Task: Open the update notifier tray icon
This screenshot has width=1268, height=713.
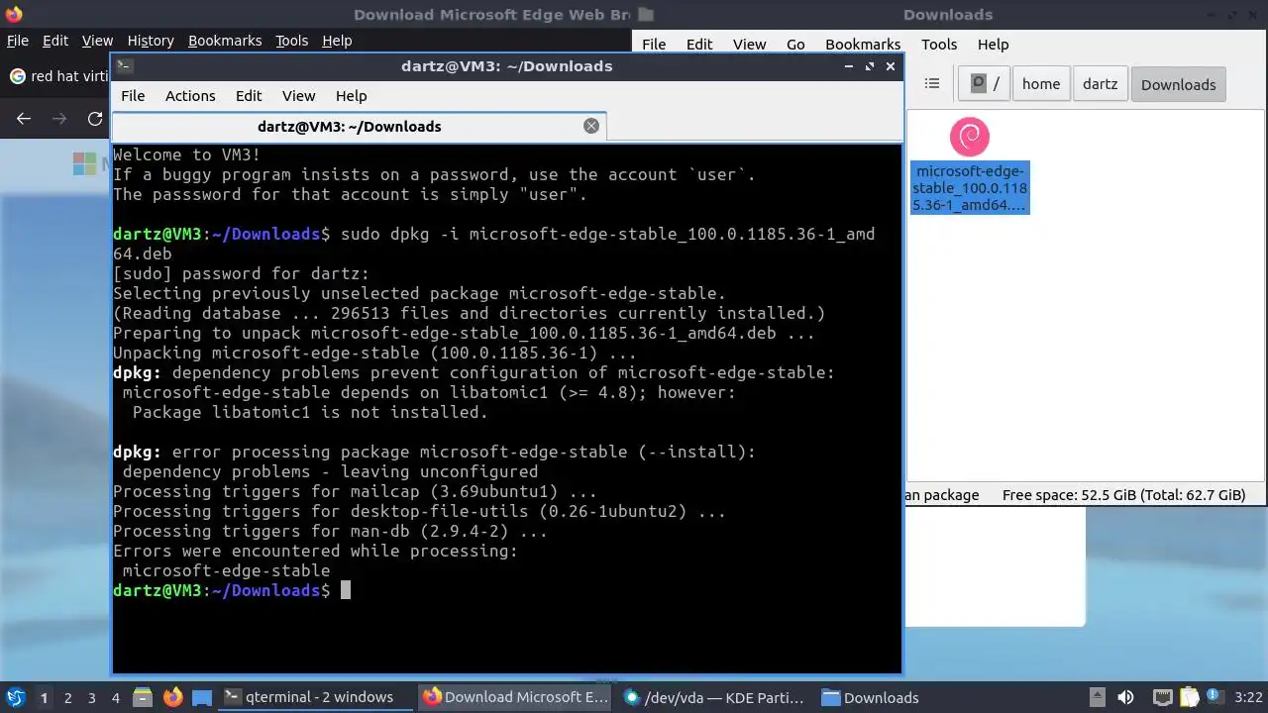Action: pos(1215,697)
